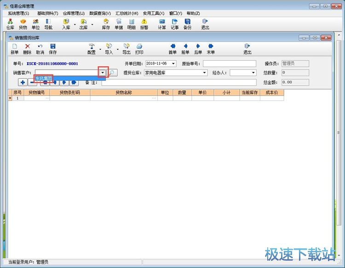Click 退出 in the sales order window toolbar

point(247,49)
